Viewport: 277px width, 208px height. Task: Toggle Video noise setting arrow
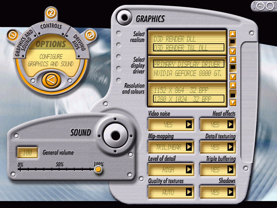(x=189, y=124)
